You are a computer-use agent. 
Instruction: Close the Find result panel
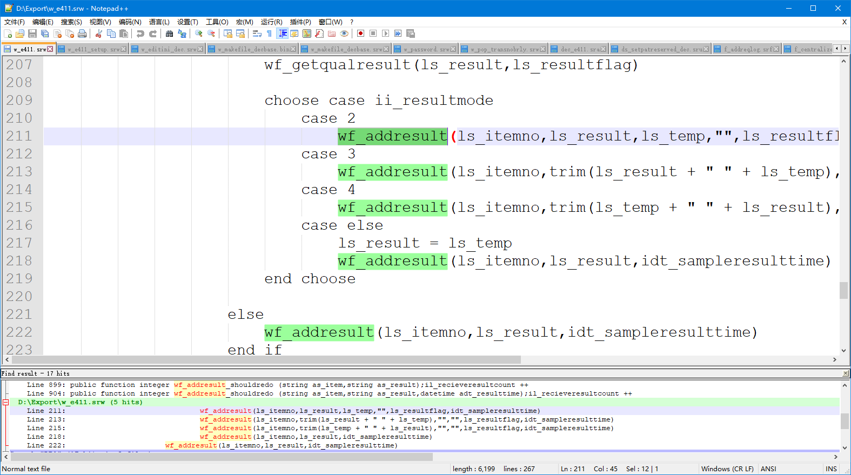click(846, 373)
